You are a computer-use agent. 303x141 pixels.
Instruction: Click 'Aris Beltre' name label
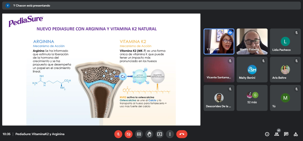point(279,78)
